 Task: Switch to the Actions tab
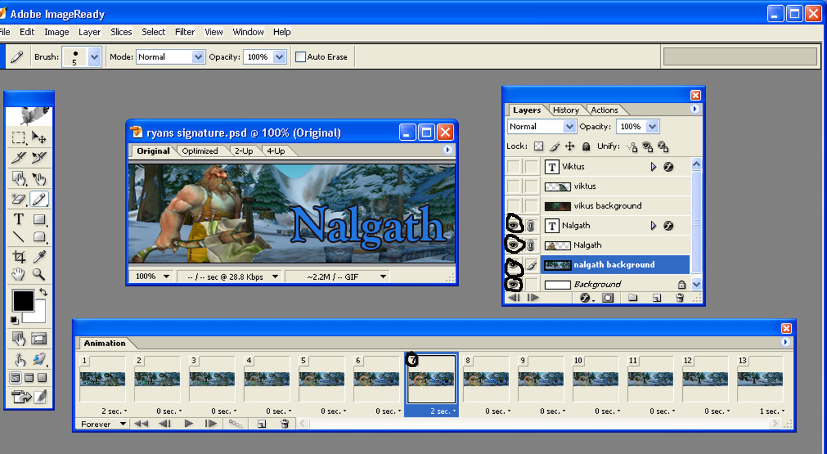tap(604, 110)
